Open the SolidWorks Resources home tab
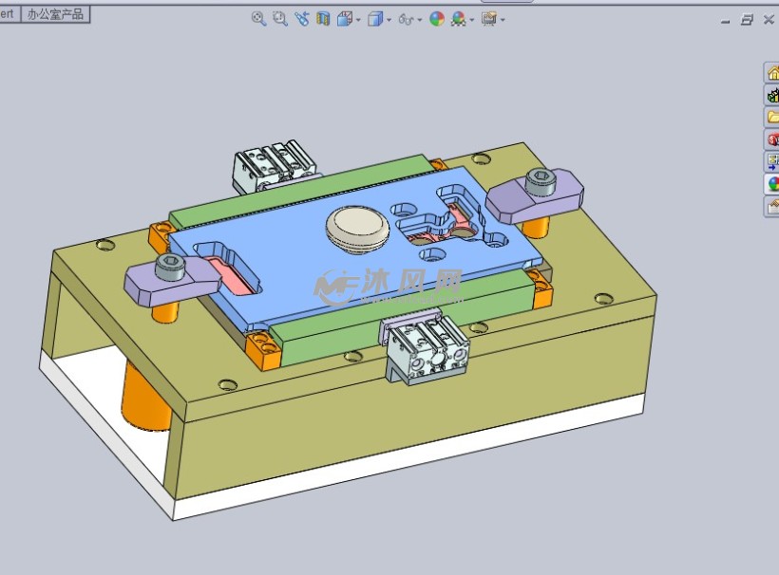Image resolution: width=779 pixels, height=575 pixels. pos(771,73)
